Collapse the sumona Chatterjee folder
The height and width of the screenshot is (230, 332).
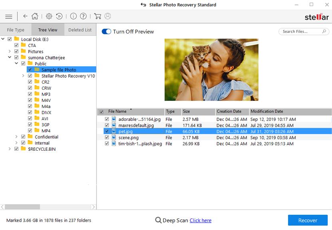(x=10, y=57)
